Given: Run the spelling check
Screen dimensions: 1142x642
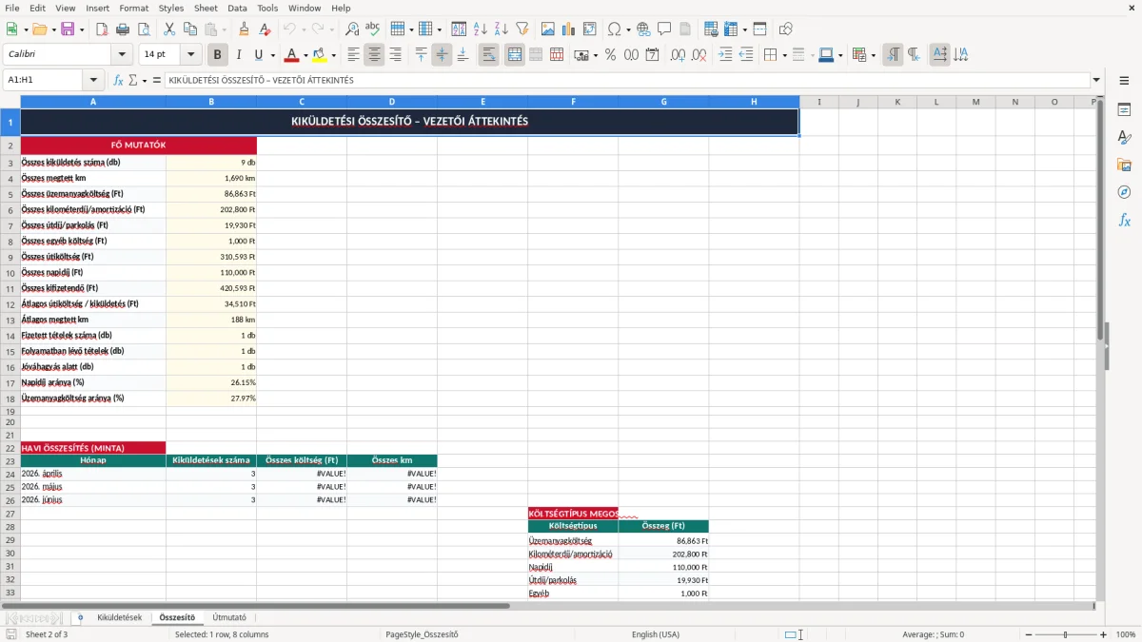Looking at the screenshot, I should (373, 29).
